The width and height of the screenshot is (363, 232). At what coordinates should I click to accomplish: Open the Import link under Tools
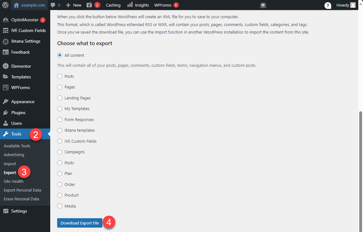(10, 163)
